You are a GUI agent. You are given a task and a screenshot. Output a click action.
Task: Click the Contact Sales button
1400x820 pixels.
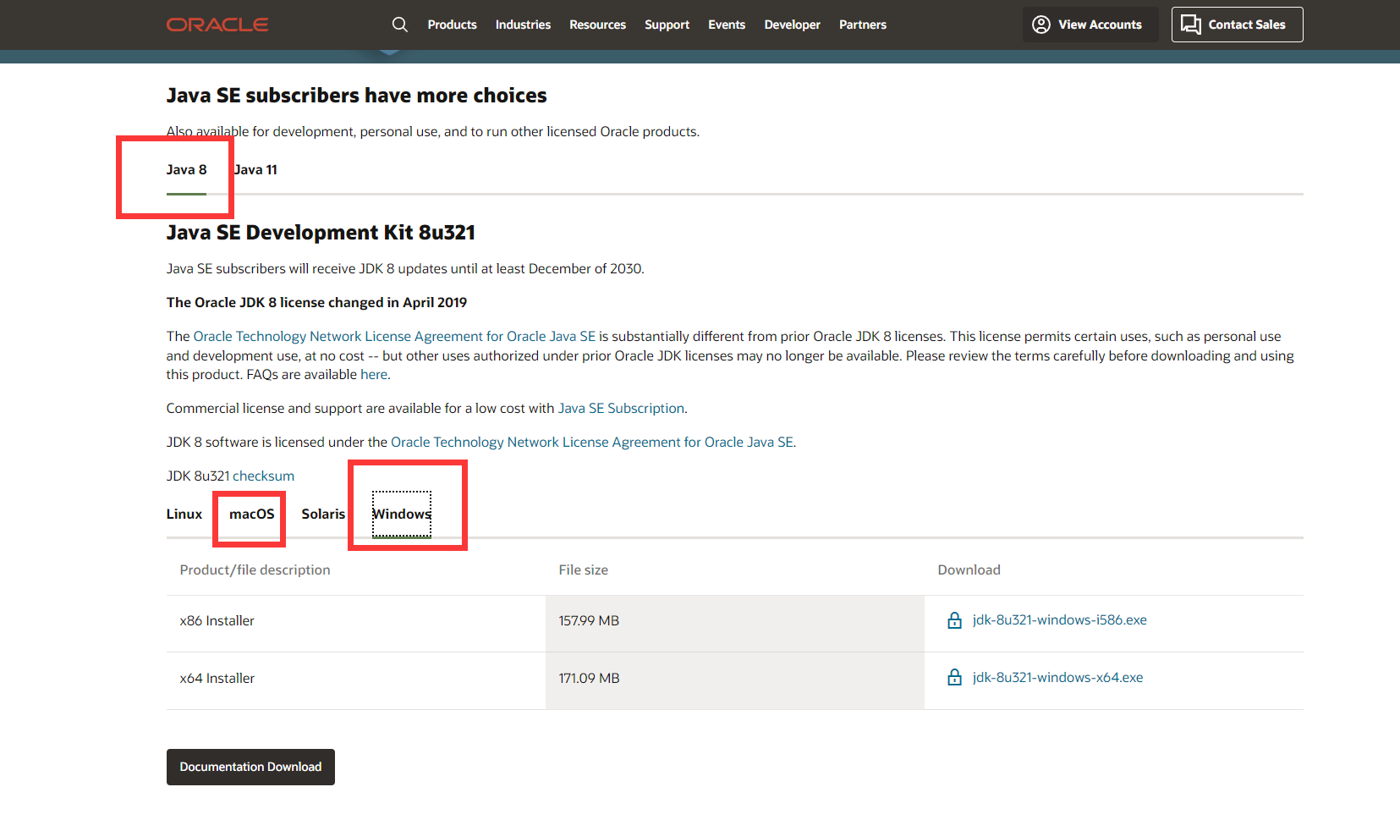1237,25
